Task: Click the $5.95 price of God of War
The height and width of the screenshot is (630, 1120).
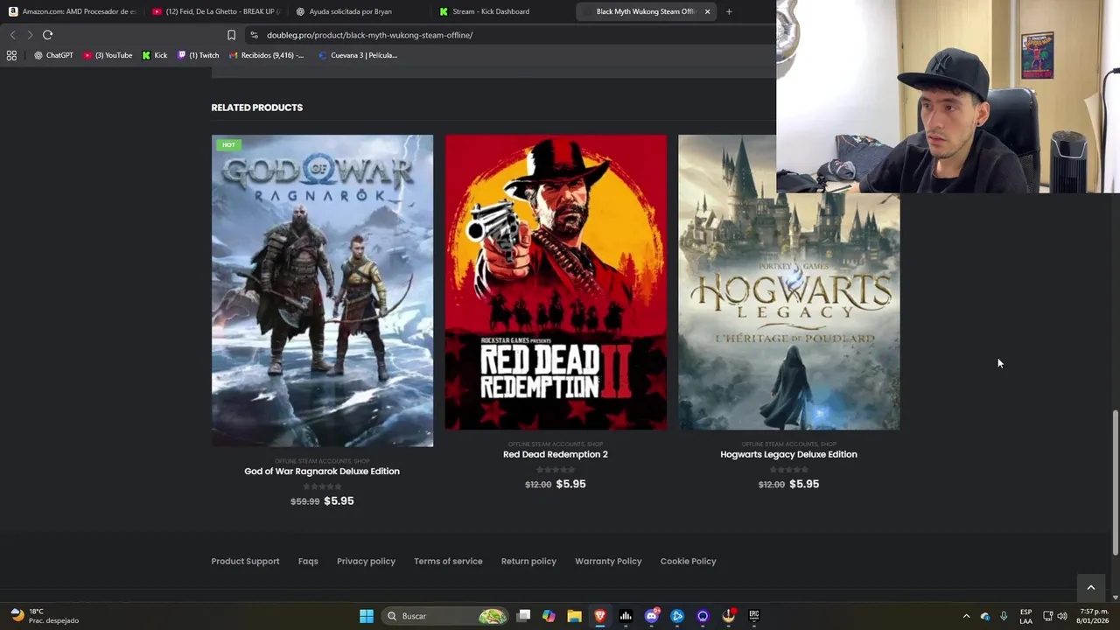Action: 339,501
